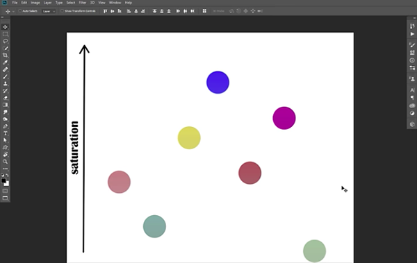The image size is (417, 263).
Task: Click Align Right Edges button
Action: pyautogui.click(x=143, y=11)
